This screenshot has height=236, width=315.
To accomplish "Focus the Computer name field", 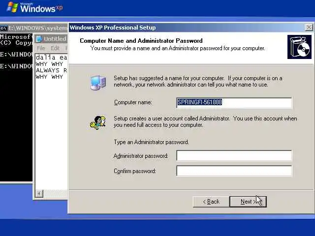I will [234, 103].
